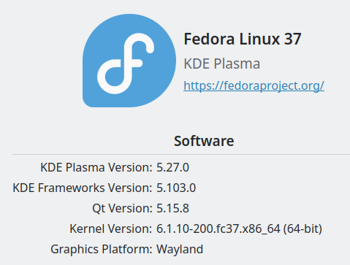350x265 pixels.
Task: Click the 5.103.0 Frameworks version value
Action: (176, 188)
